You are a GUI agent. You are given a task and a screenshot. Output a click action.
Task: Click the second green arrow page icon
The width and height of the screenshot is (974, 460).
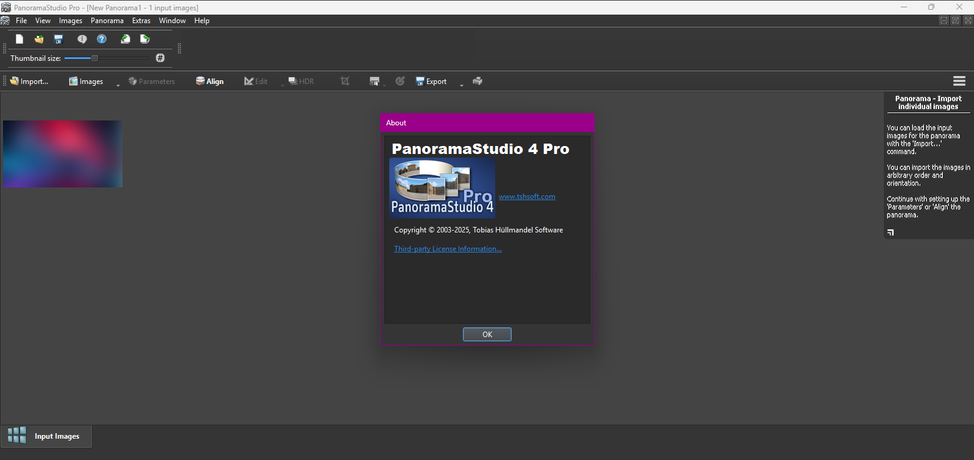tap(145, 39)
